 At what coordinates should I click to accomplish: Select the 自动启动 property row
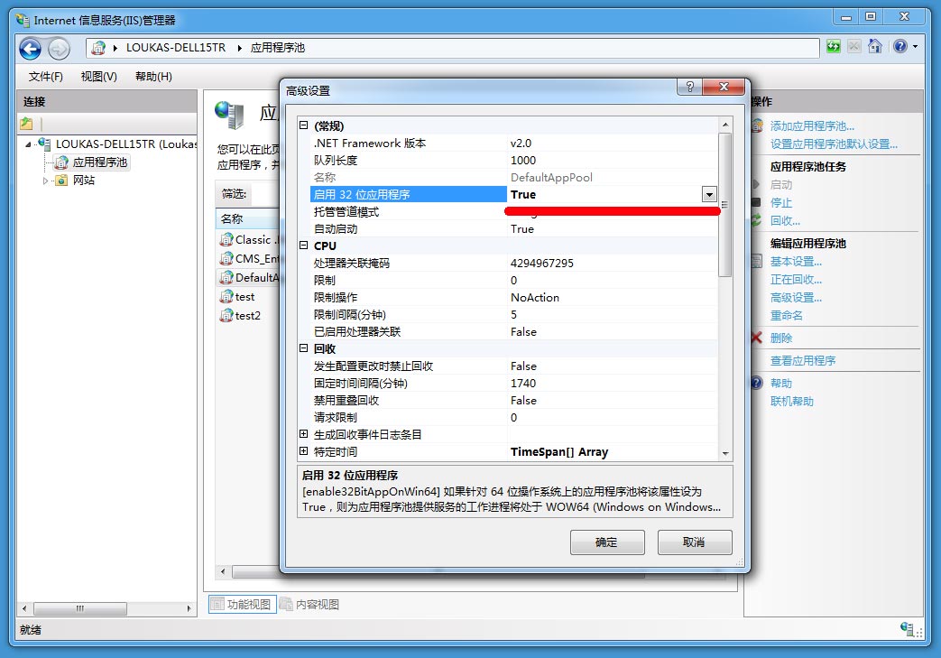[x=513, y=228]
